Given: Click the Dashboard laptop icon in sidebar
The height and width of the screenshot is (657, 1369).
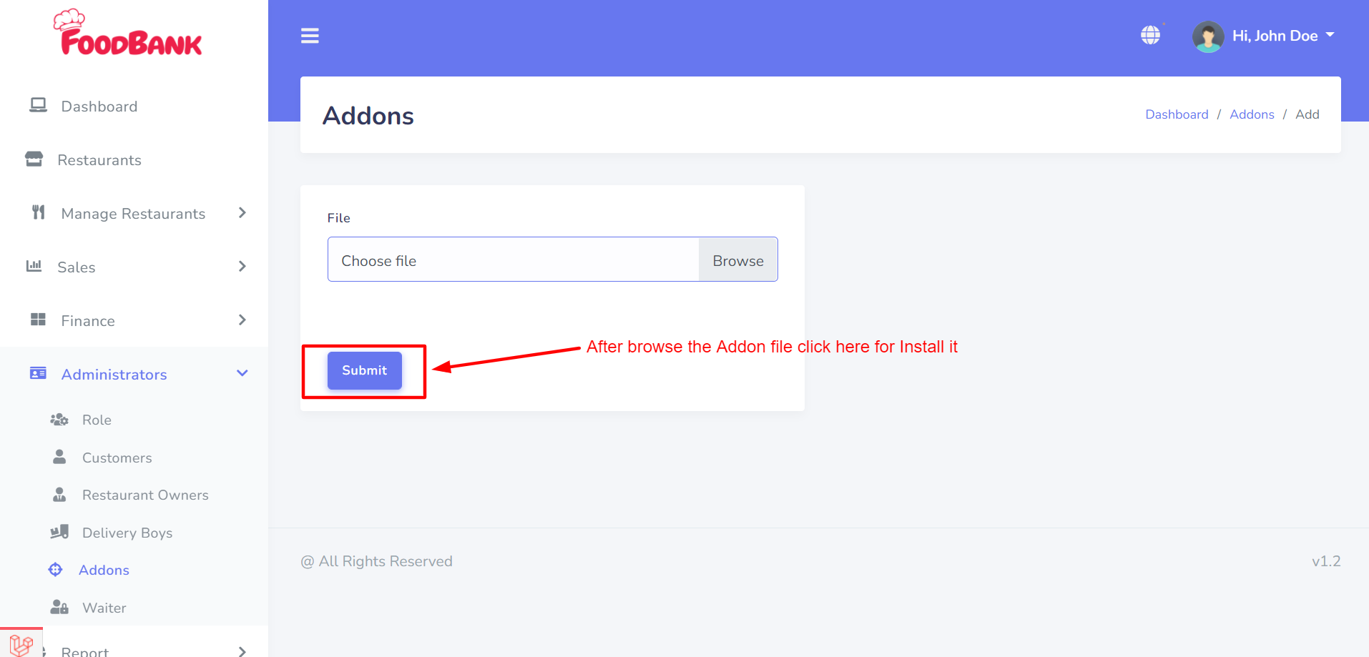Looking at the screenshot, I should (x=38, y=106).
